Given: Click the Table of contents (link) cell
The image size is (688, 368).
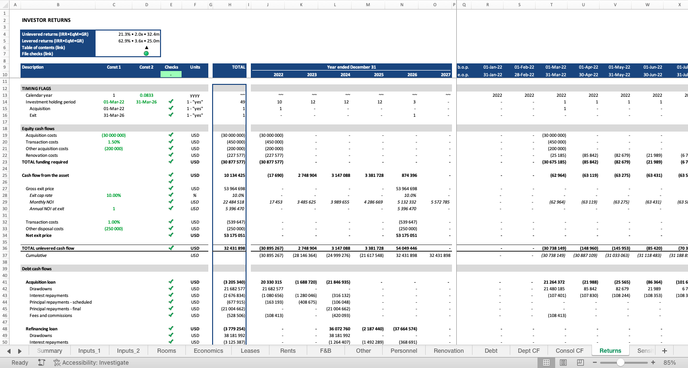Looking at the screenshot, I should tap(58, 47).
